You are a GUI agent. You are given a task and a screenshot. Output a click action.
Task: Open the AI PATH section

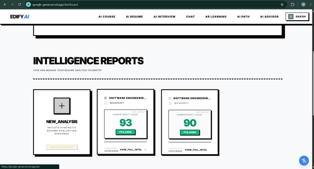[243, 17]
